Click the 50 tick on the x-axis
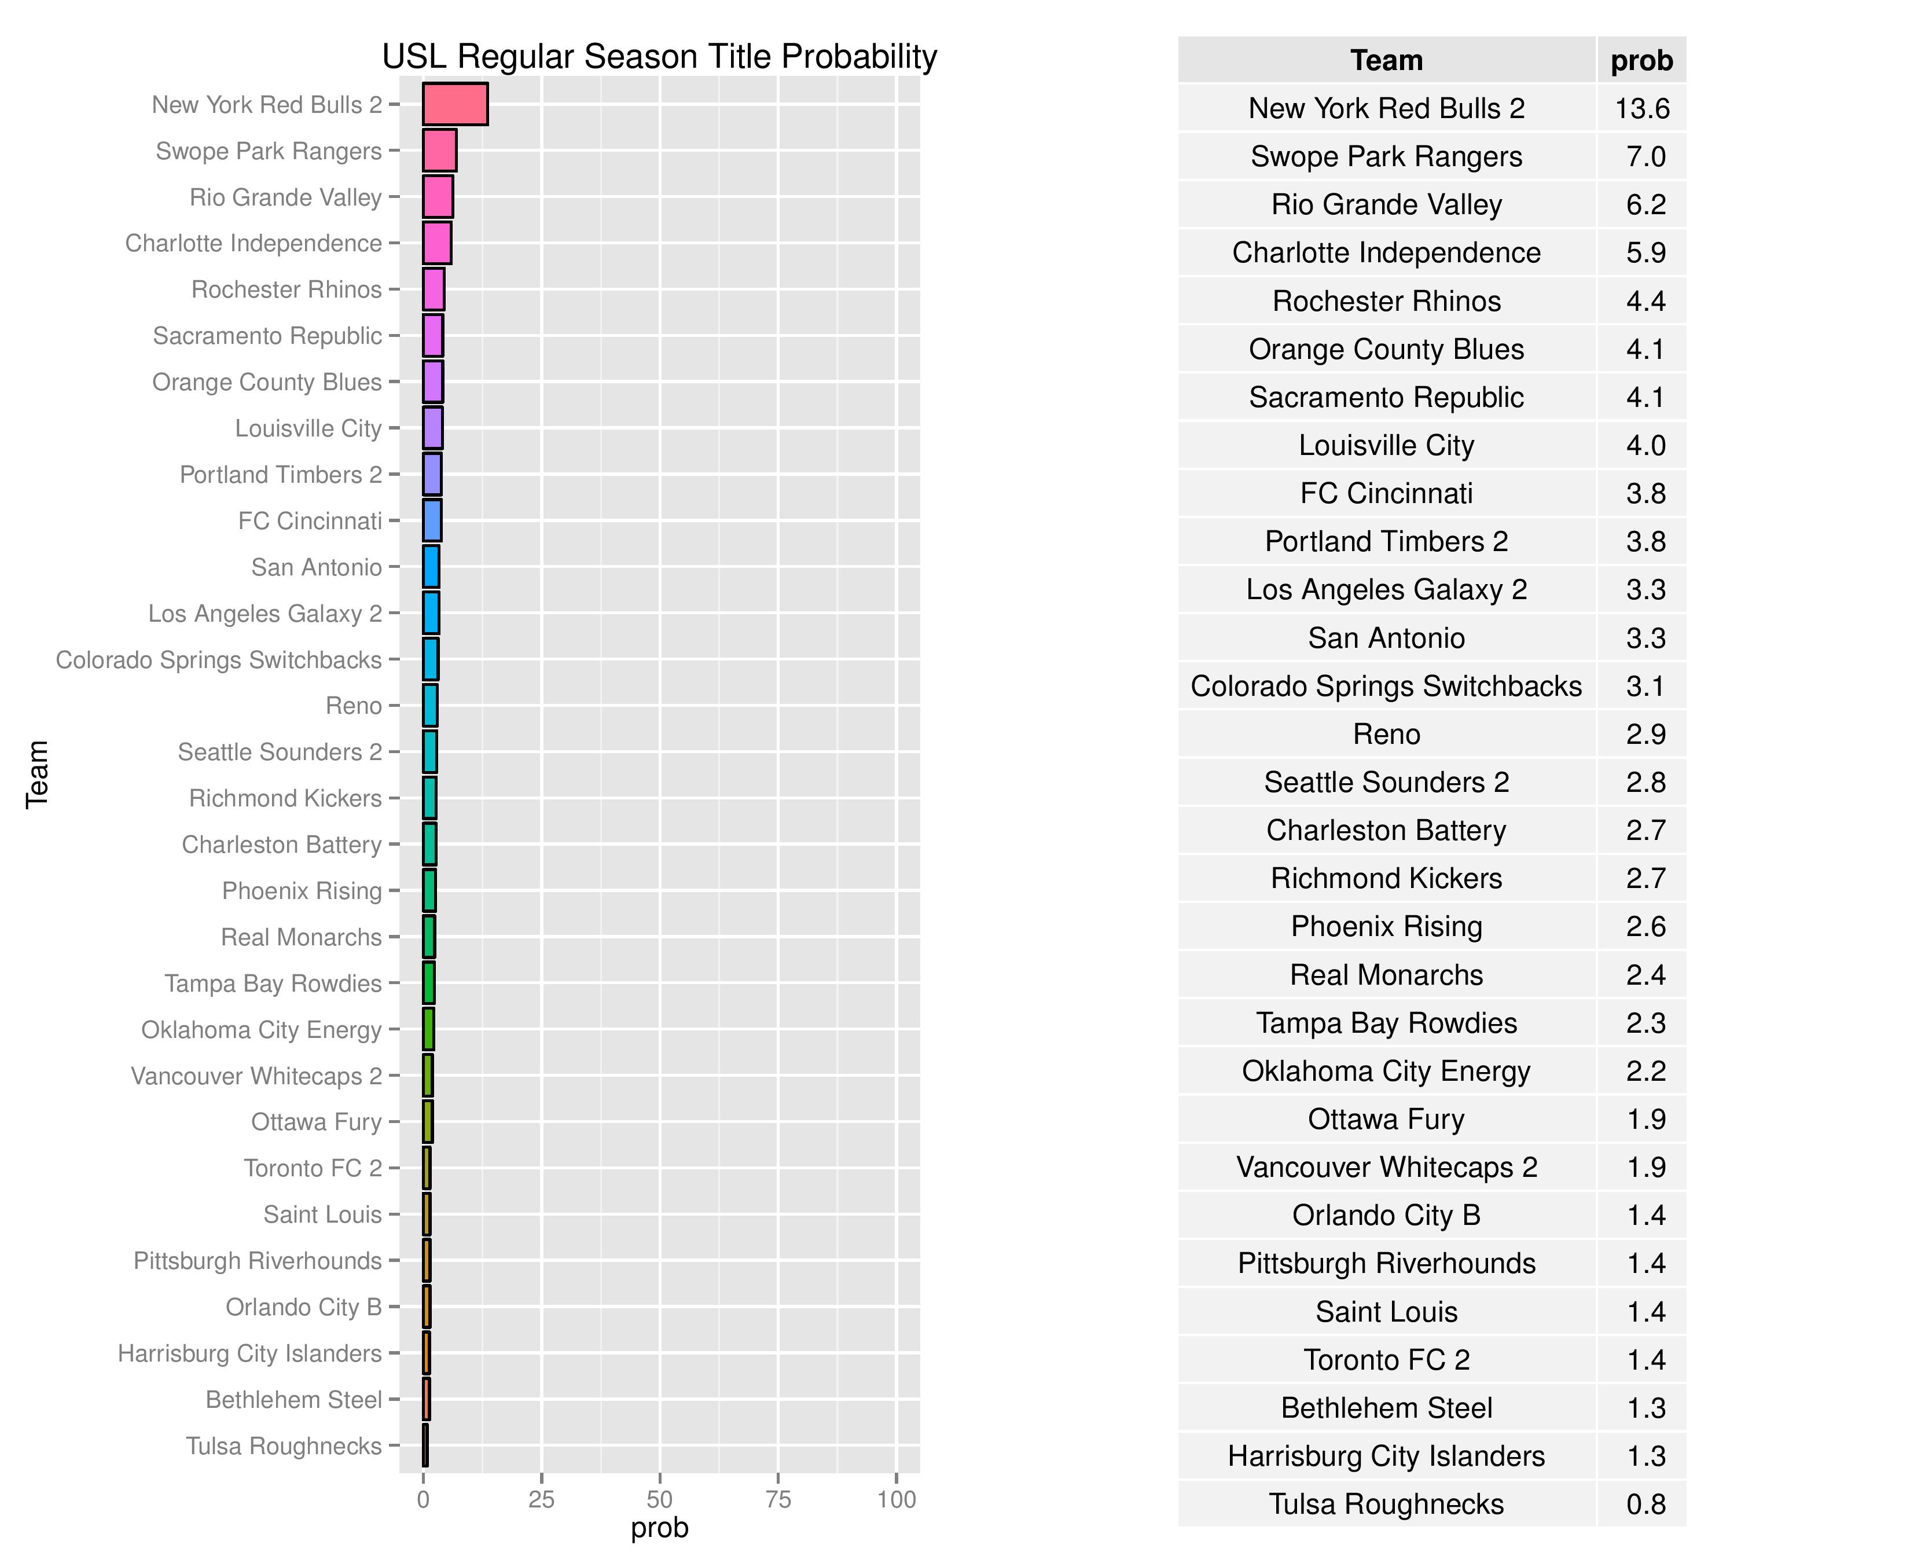Screen dimensions: 1910x1563 click(x=660, y=1499)
